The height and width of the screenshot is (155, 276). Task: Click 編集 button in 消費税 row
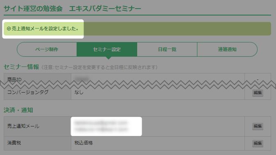click(x=258, y=143)
